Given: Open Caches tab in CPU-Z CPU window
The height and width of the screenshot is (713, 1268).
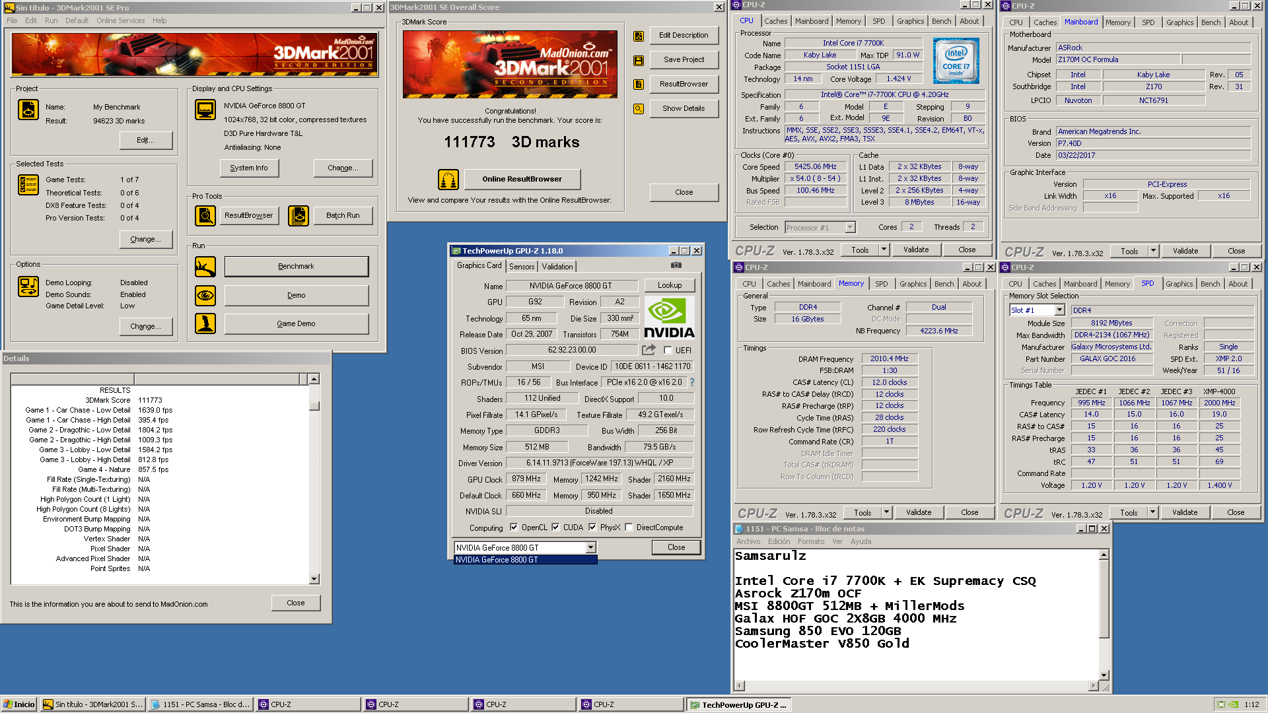Looking at the screenshot, I should (x=776, y=21).
